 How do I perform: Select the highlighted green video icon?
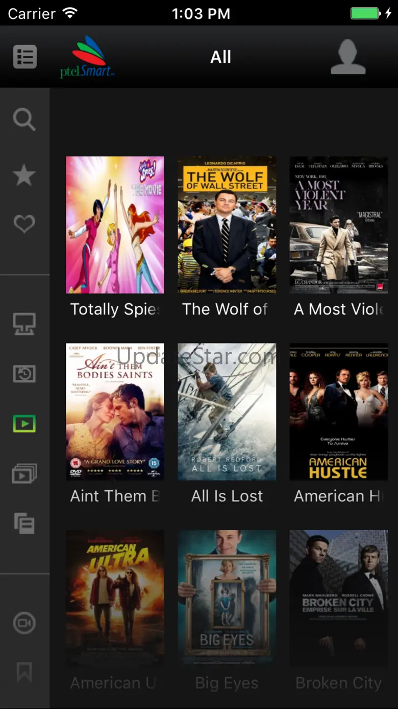pyautogui.click(x=24, y=423)
